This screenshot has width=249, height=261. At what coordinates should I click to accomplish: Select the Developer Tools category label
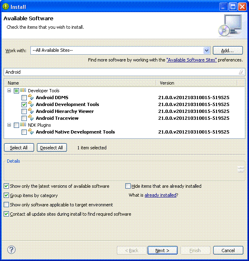point(44,91)
